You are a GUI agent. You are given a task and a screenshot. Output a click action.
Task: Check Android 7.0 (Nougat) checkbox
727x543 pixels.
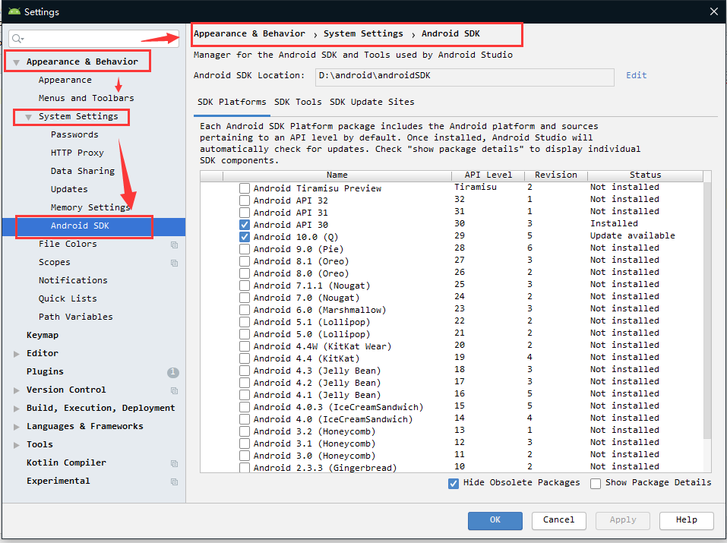tap(245, 298)
